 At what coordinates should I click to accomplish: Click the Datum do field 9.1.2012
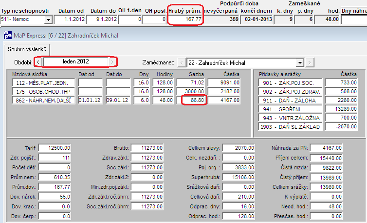point(102,20)
